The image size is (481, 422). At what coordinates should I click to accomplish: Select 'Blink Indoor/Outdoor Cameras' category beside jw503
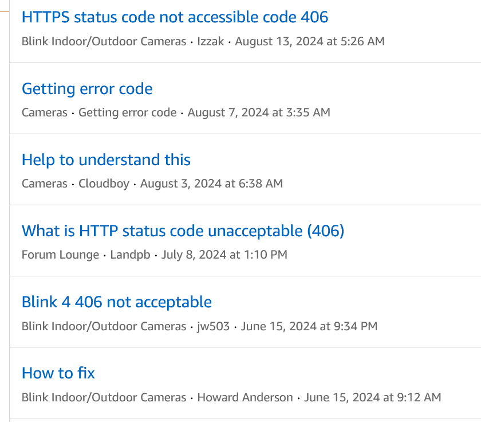point(104,326)
